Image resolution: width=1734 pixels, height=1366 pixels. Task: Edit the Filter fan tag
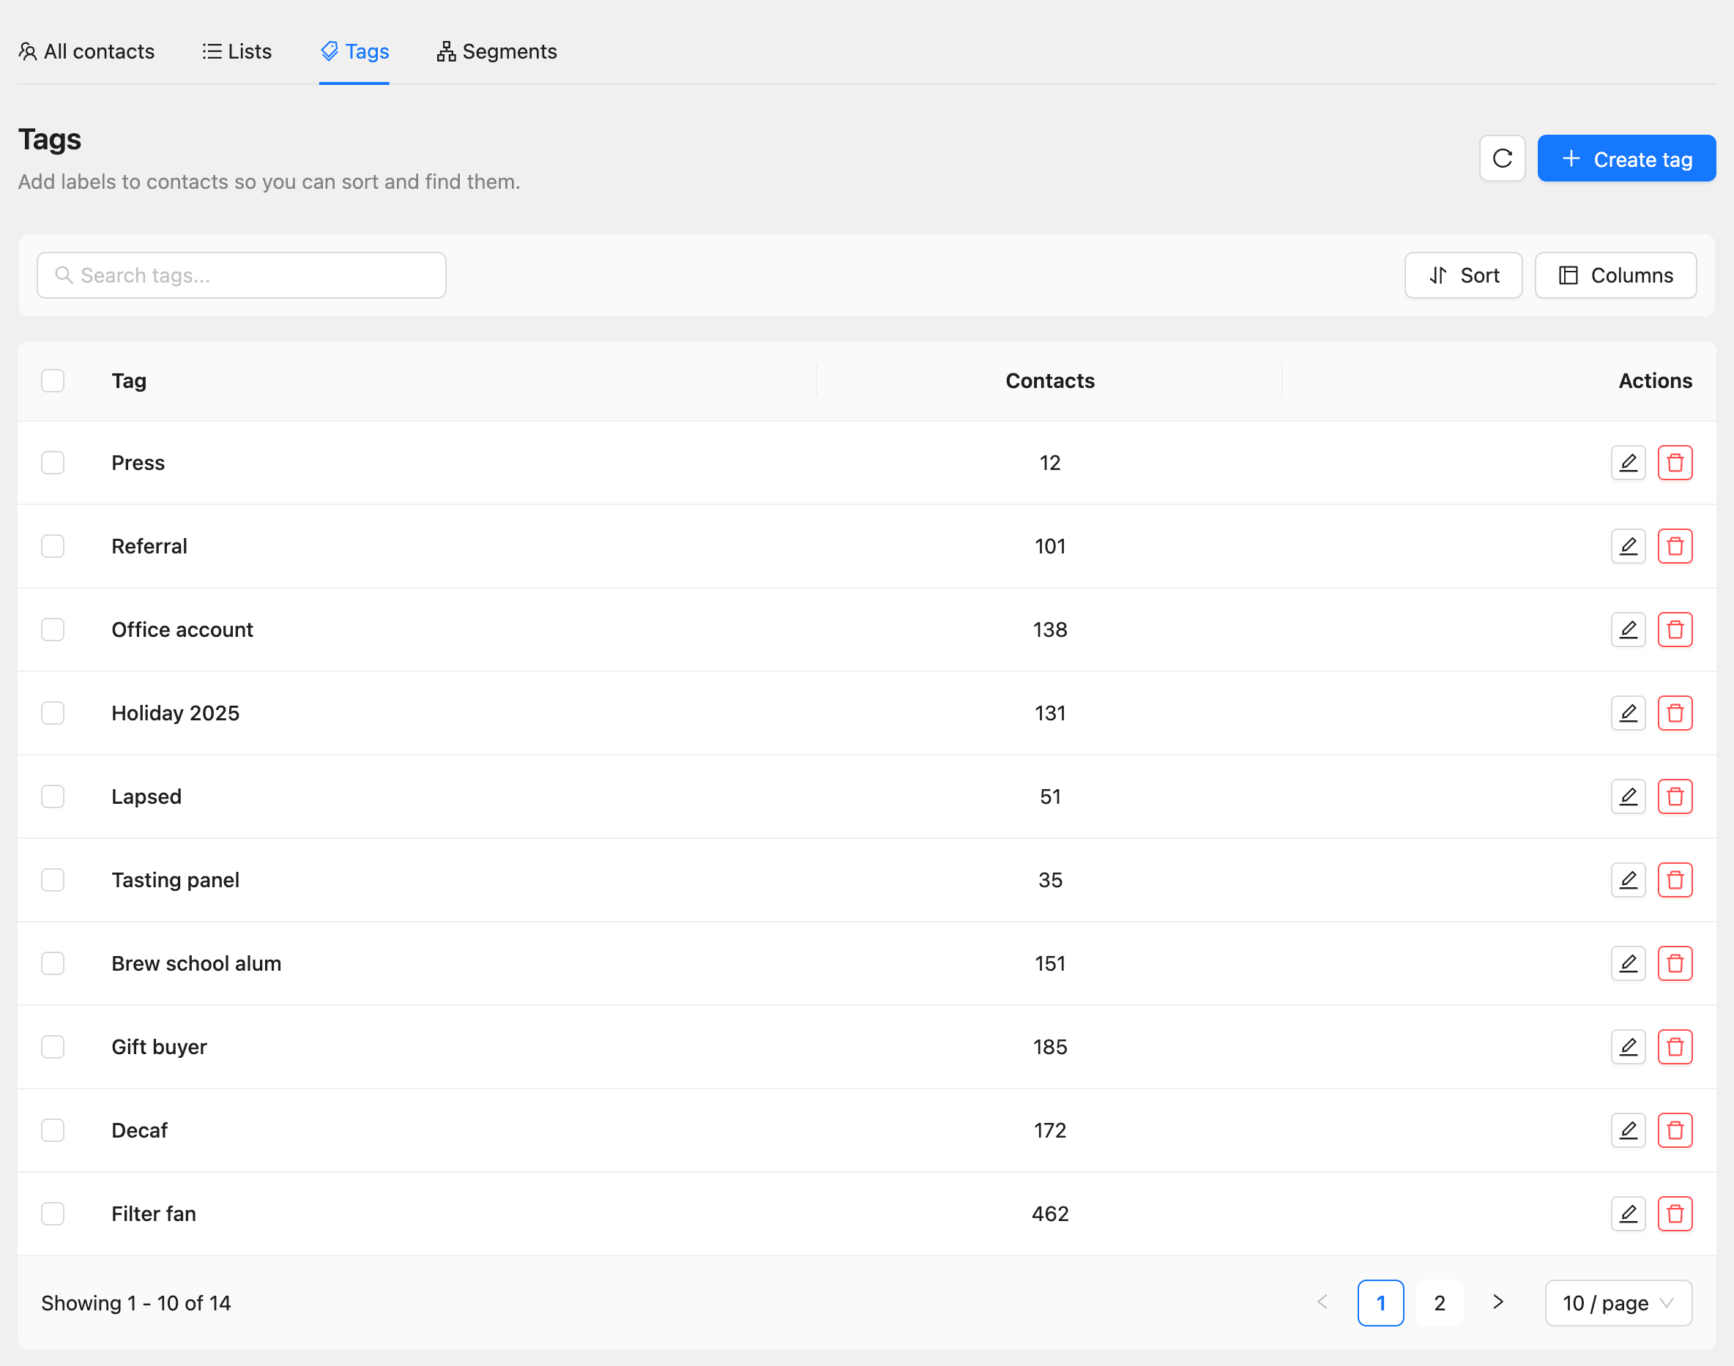click(x=1628, y=1214)
